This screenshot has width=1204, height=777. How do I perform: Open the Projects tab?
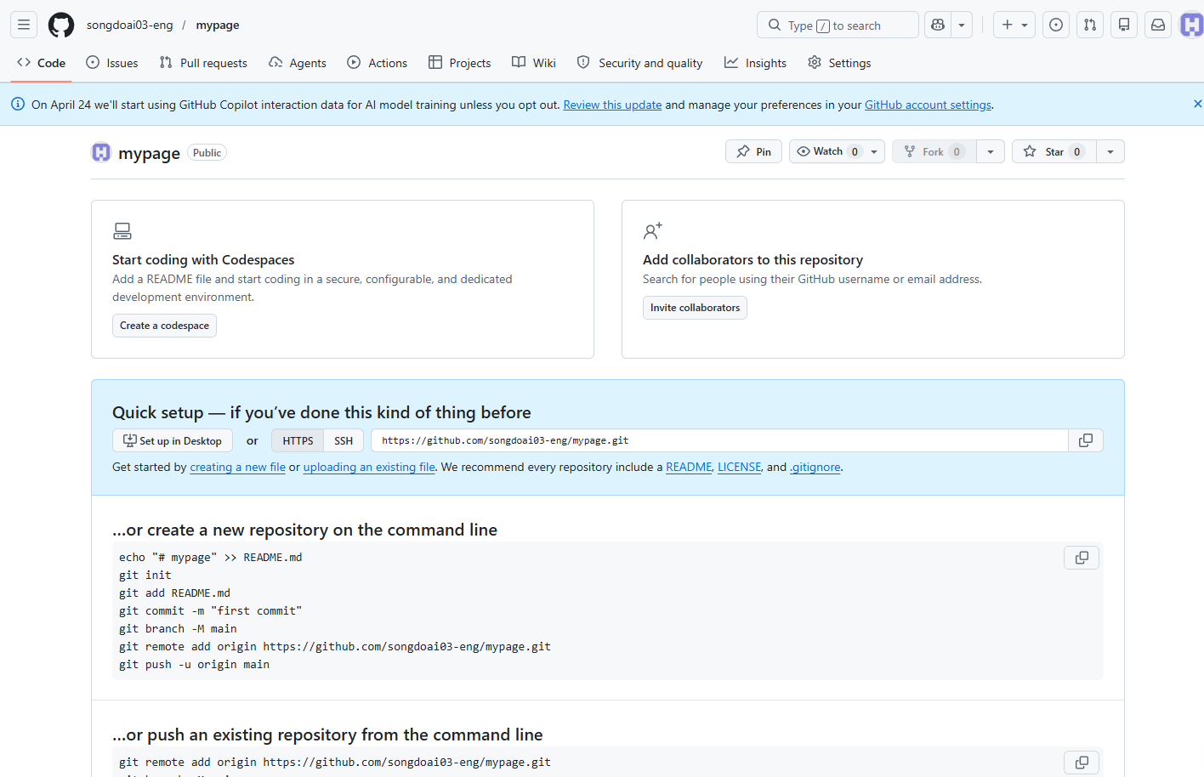[460, 63]
